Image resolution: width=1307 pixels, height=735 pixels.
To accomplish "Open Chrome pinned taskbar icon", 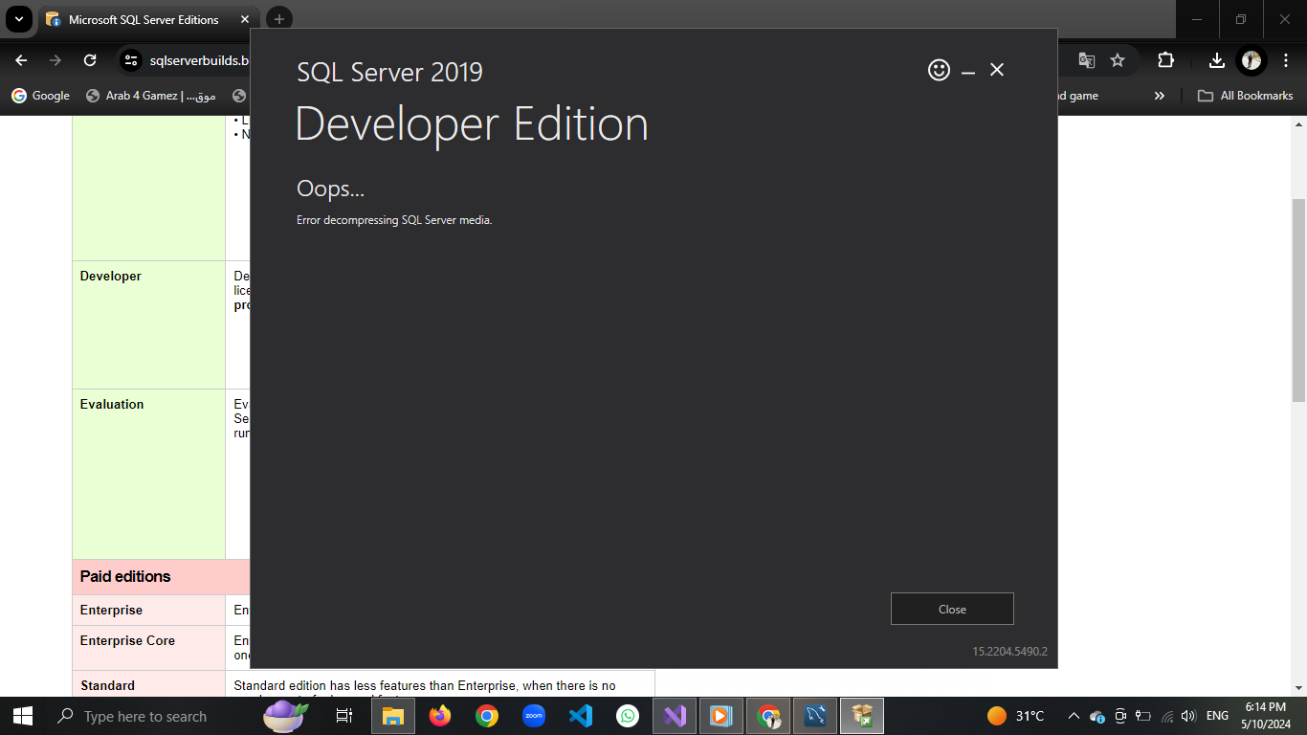I will pos(487,716).
